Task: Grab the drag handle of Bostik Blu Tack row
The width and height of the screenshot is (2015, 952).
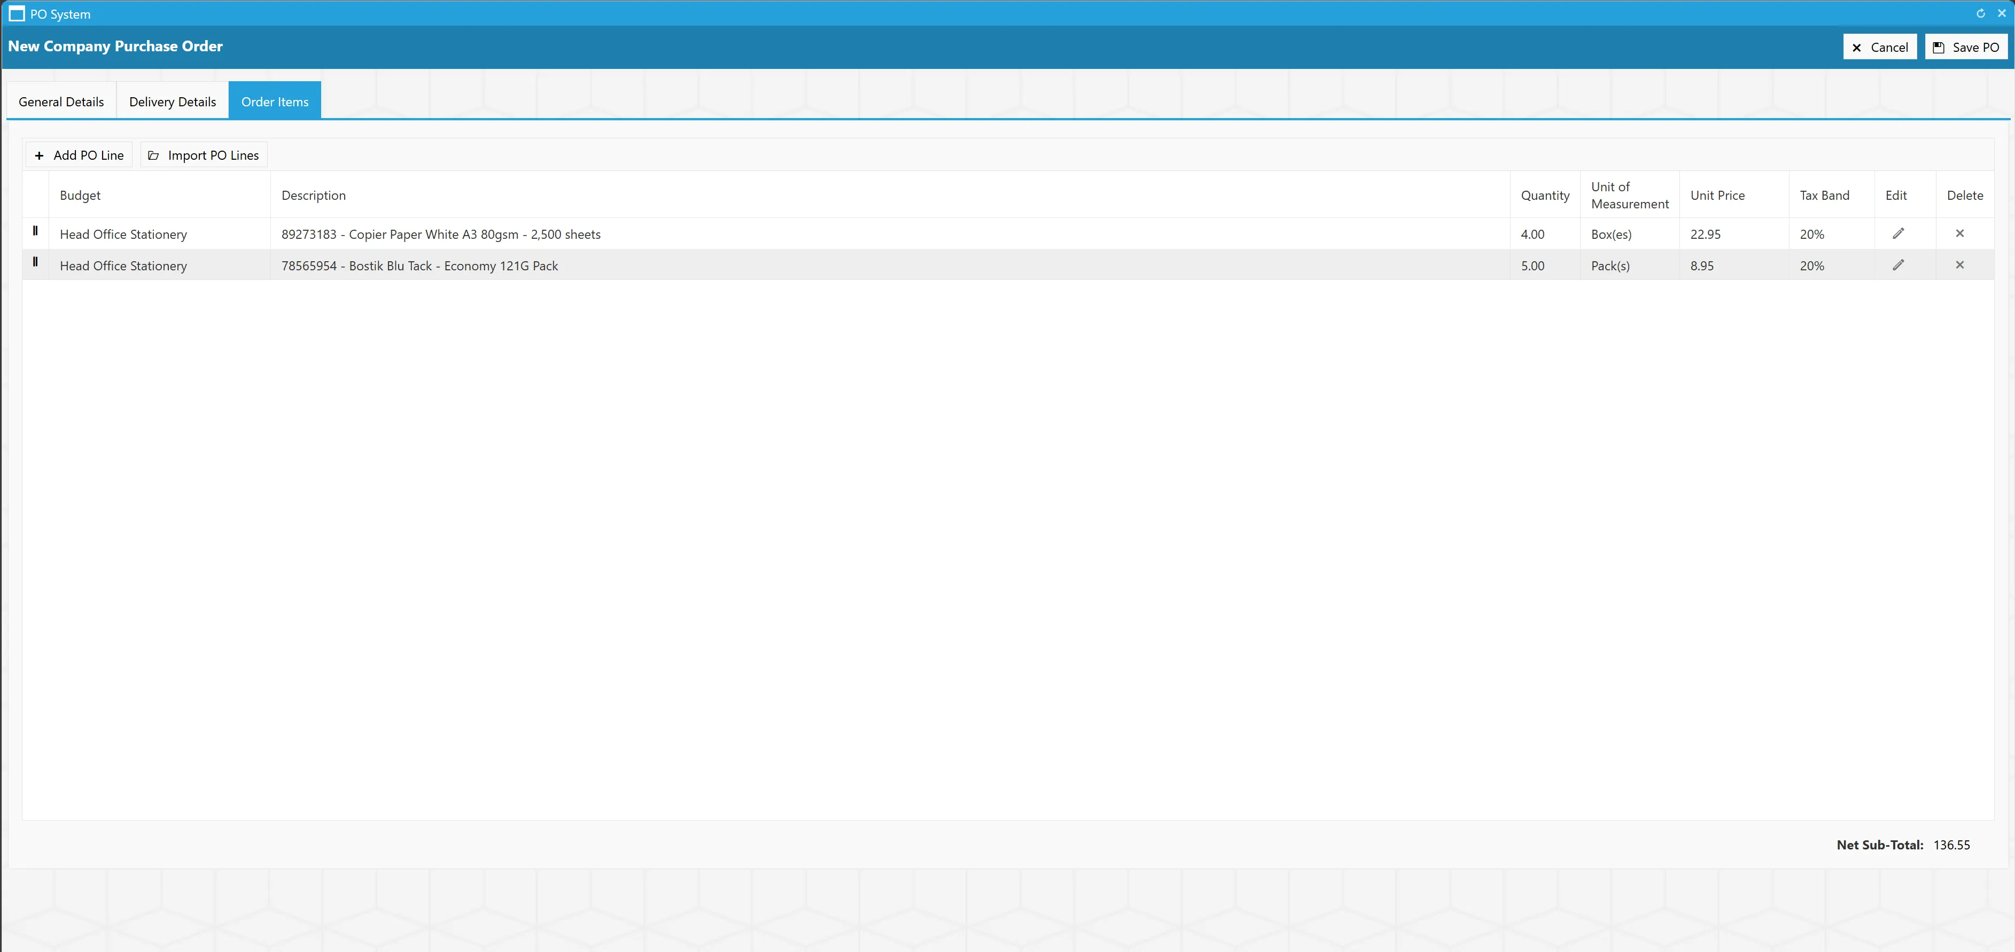Action: [35, 262]
